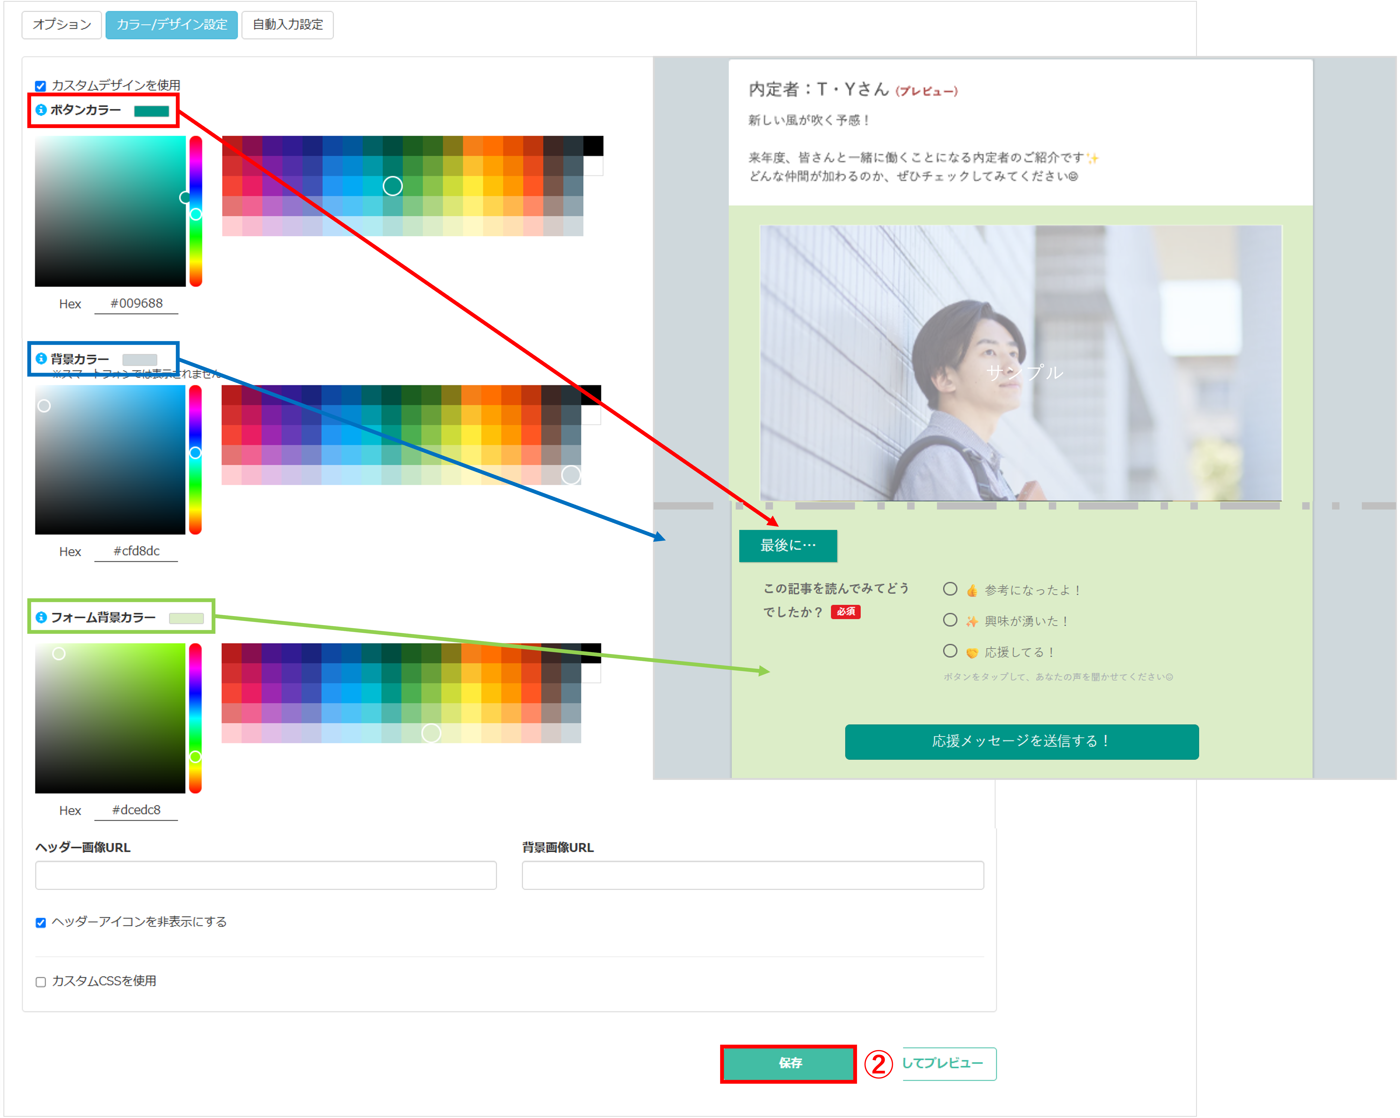This screenshot has width=1400, height=1118.
Task: Click the 背景画像URL input field
Action: click(753, 875)
